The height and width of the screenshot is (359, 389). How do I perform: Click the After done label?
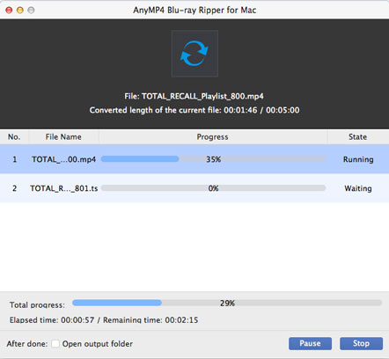[x=27, y=343]
